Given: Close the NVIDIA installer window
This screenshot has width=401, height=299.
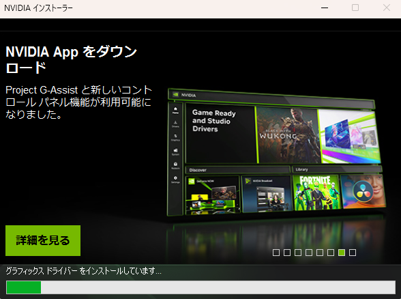Looking at the screenshot, I should click(387, 8).
